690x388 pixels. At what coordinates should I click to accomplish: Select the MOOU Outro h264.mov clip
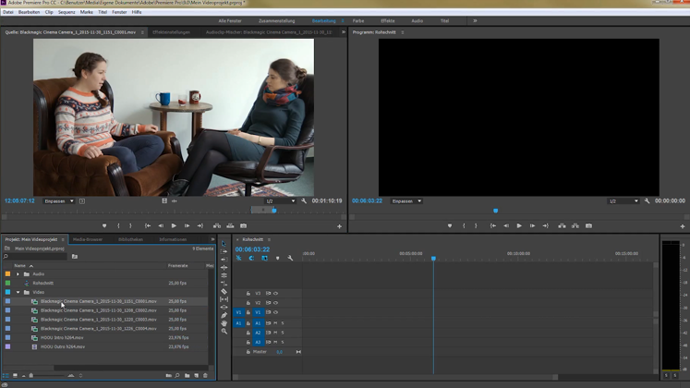(62, 346)
